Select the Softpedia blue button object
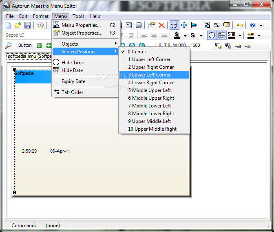 33,77
